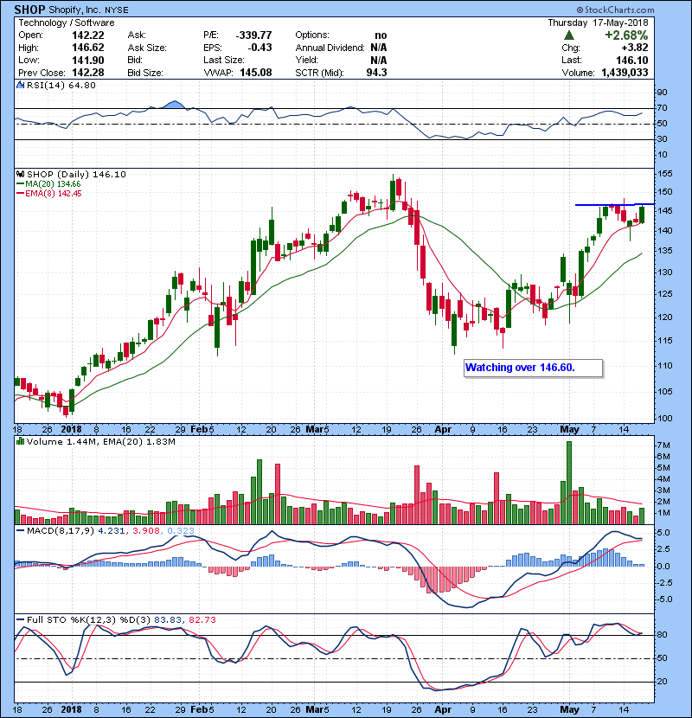This screenshot has width=692, height=718.
Task: Click the EPS value -0.43
Action: click(259, 48)
